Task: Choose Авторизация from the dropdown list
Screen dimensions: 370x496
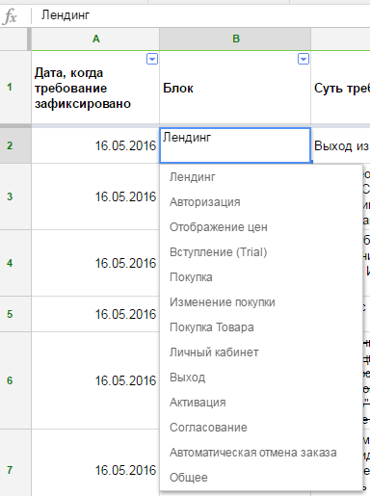Action: pyautogui.click(x=261, y=202)
